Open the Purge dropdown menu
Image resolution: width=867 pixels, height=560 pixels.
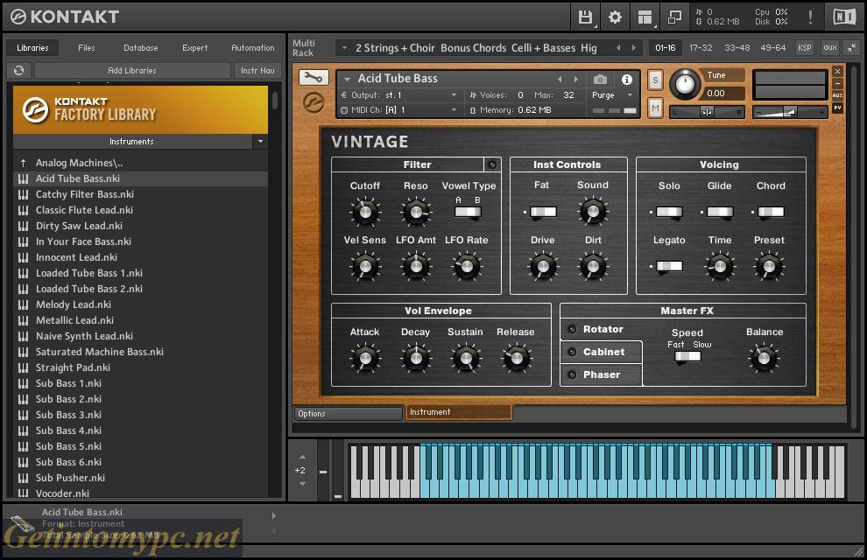630,95
